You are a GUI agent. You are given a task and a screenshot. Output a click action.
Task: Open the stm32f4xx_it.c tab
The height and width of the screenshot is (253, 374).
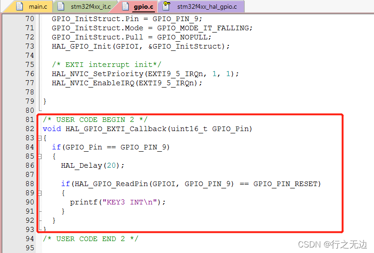[x=86, y=6]
